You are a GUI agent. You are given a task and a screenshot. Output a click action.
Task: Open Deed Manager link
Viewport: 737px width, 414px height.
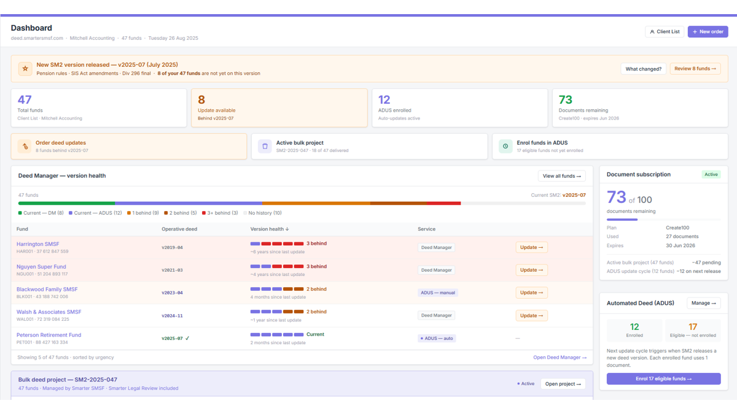[560, 358]
